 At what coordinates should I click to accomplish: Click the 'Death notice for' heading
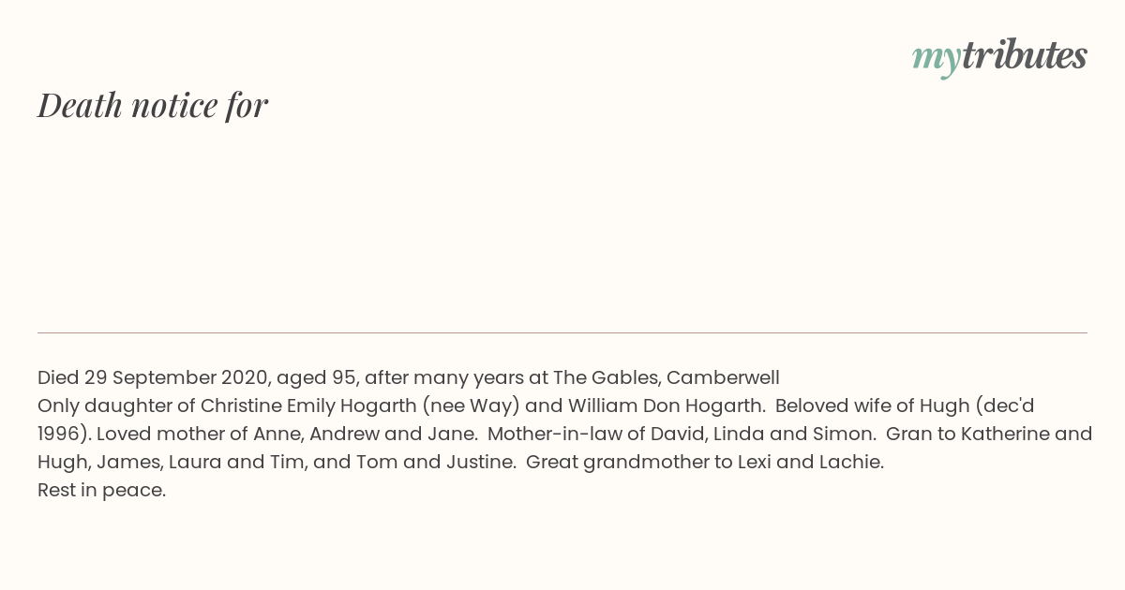tap(153, 106)
